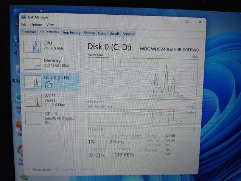Select the CPU usage graph thumbnail

(32, 47)
